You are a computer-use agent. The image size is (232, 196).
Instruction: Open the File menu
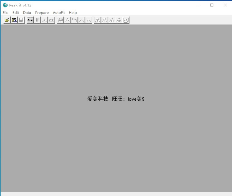click(x=6, y=13)
